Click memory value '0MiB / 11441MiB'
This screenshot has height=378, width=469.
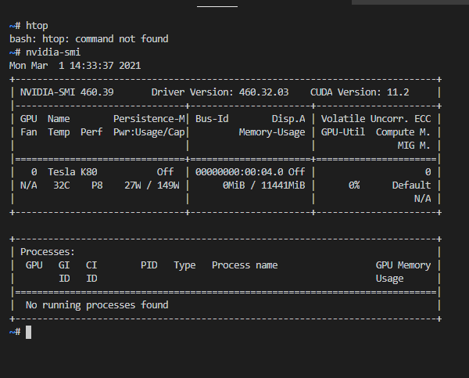pos(264,185)
